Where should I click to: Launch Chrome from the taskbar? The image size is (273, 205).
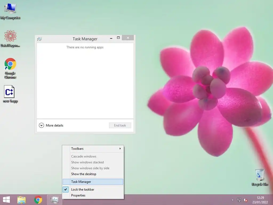point(38,200)
